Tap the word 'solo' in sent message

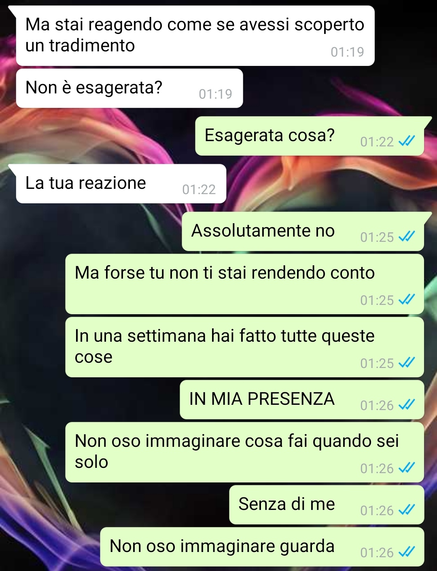(x=91, y=462)
